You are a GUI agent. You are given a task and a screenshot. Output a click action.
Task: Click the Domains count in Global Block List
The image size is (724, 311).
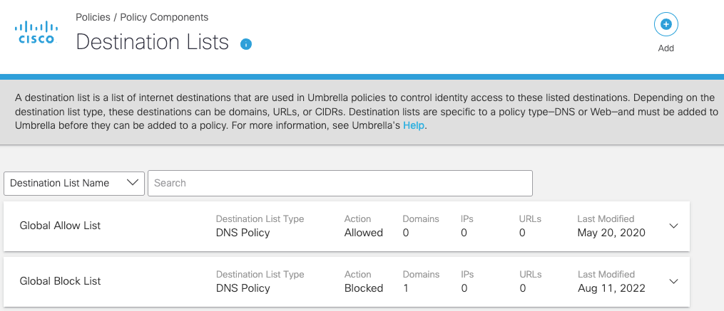[406, 288]
